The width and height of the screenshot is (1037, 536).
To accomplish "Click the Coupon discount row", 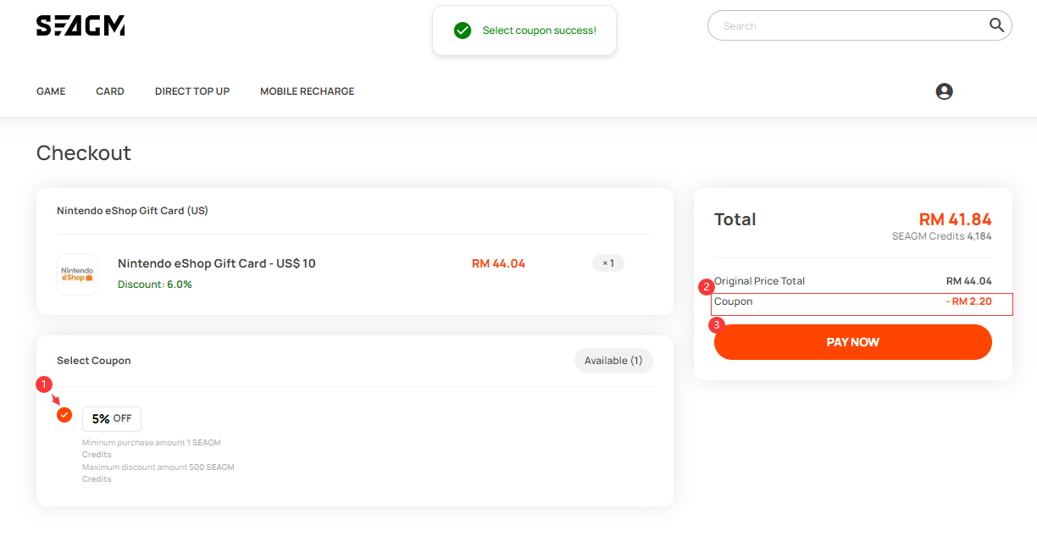I will coord(862,304).
